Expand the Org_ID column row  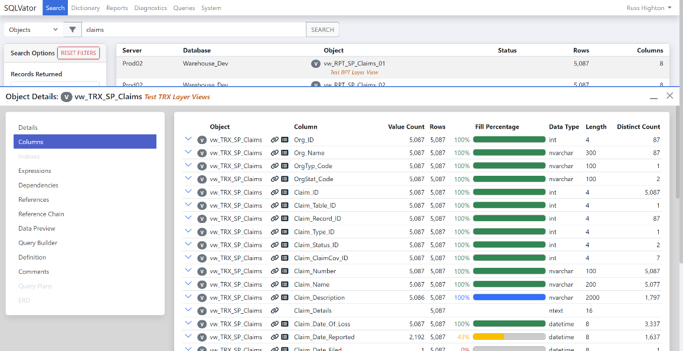click(188, 139)
